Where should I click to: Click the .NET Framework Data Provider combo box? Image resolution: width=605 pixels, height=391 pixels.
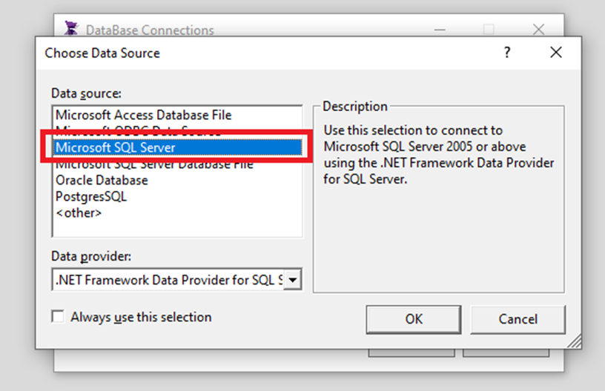pos(176,280)
